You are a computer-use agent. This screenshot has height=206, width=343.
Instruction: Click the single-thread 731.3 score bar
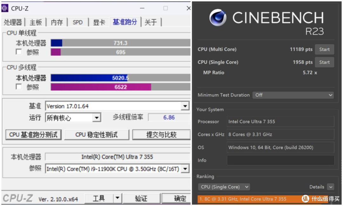click(x=121, y=43)
